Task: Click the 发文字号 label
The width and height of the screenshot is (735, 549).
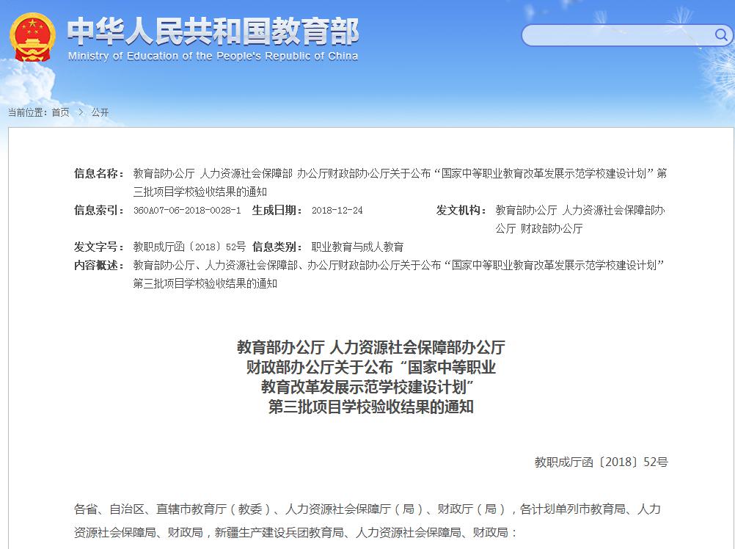Action: click(x=98, y=247)
